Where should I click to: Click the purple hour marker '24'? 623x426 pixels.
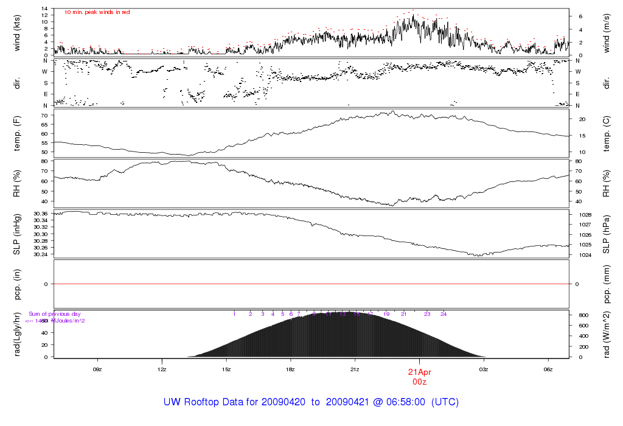[x=444, y=314]
